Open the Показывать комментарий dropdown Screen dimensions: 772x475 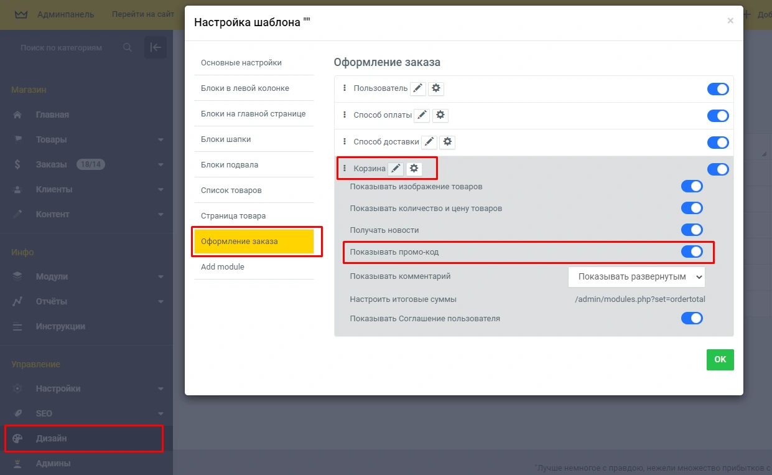tap(636, 276)
